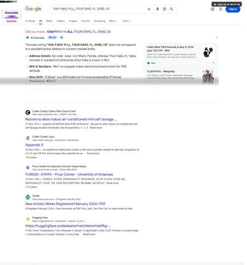
Task: Click the Hugging Face site name text
Action: point(40,218)
